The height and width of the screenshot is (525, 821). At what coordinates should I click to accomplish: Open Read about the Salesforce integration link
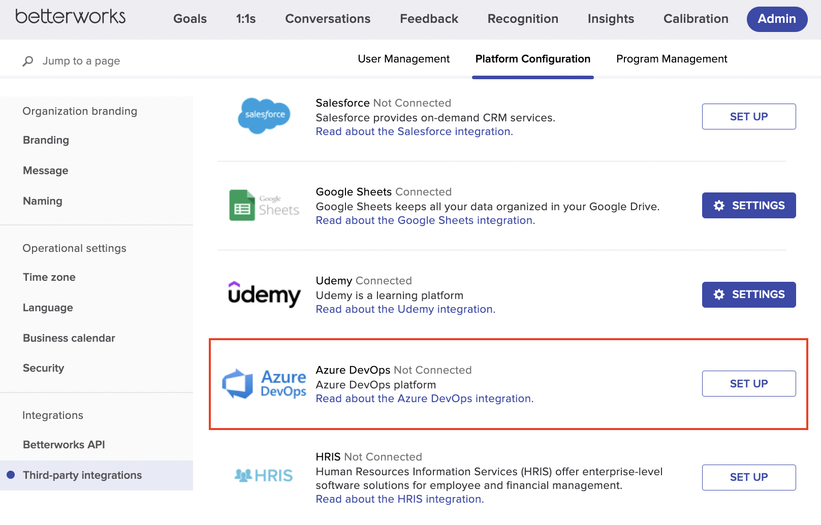(x=415, y=132)
